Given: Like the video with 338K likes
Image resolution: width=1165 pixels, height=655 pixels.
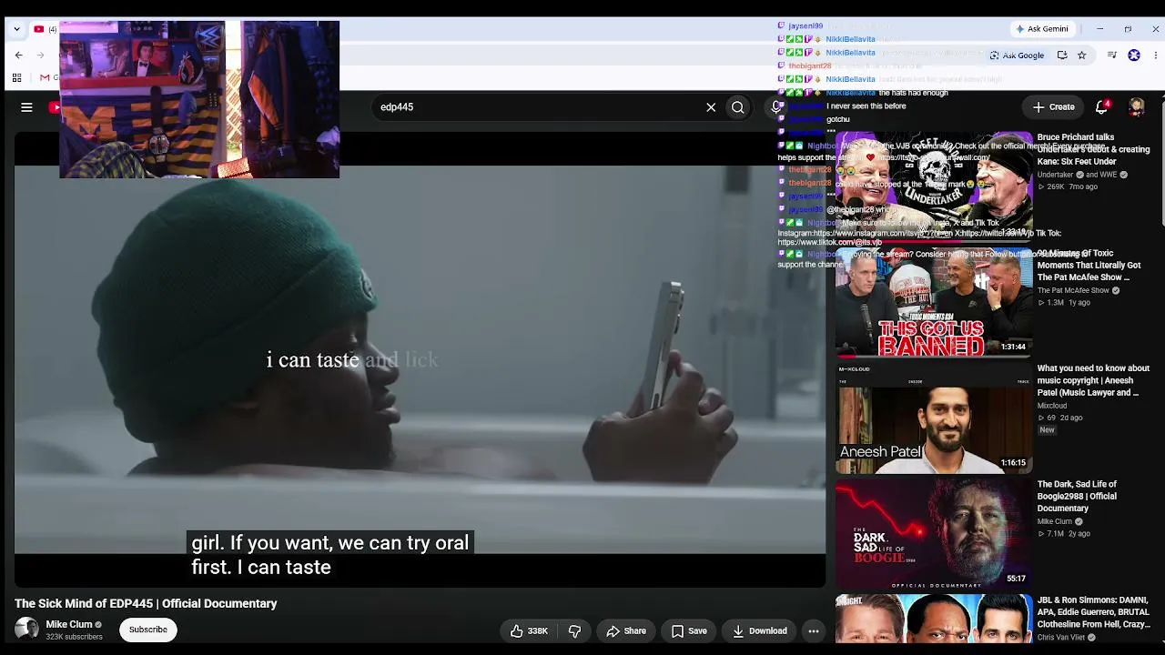Looking at the screenshot, I should [529, 630].
